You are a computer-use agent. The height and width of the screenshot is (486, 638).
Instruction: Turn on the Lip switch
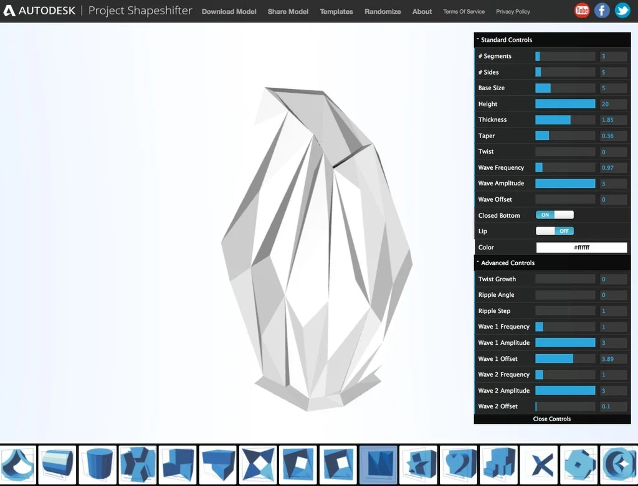pos(555,231)
